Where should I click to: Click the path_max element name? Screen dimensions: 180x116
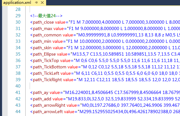tap(43, 29)
